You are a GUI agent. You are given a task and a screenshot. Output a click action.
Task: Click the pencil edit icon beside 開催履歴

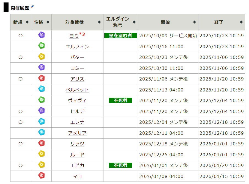pos(32,7)
